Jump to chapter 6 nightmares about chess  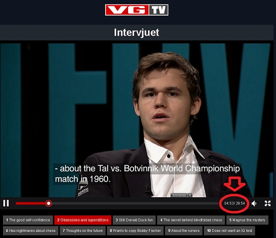click(x=31, y=231)
